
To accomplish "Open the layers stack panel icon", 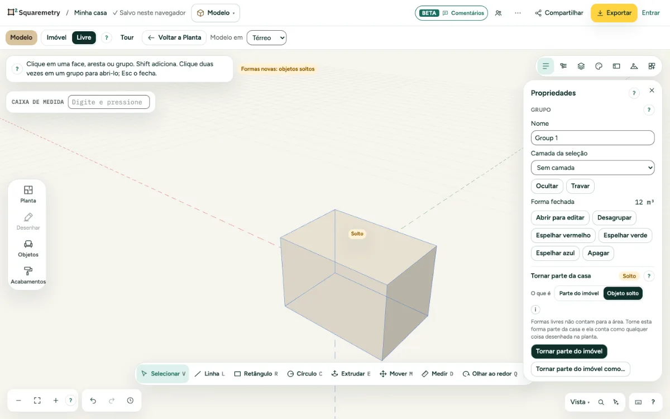I will pyautogui.click(x=581, y=66).
